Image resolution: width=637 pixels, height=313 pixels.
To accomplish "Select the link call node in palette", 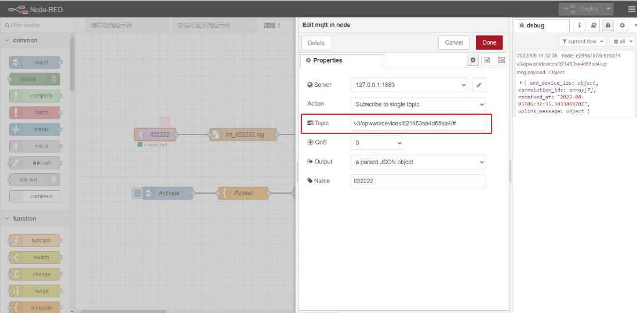I will [35, 163].
